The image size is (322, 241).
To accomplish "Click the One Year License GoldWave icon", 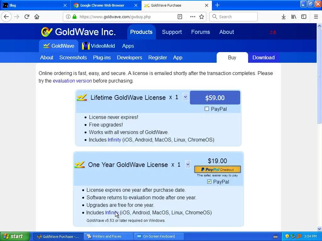I will click(x=80, y=164).
